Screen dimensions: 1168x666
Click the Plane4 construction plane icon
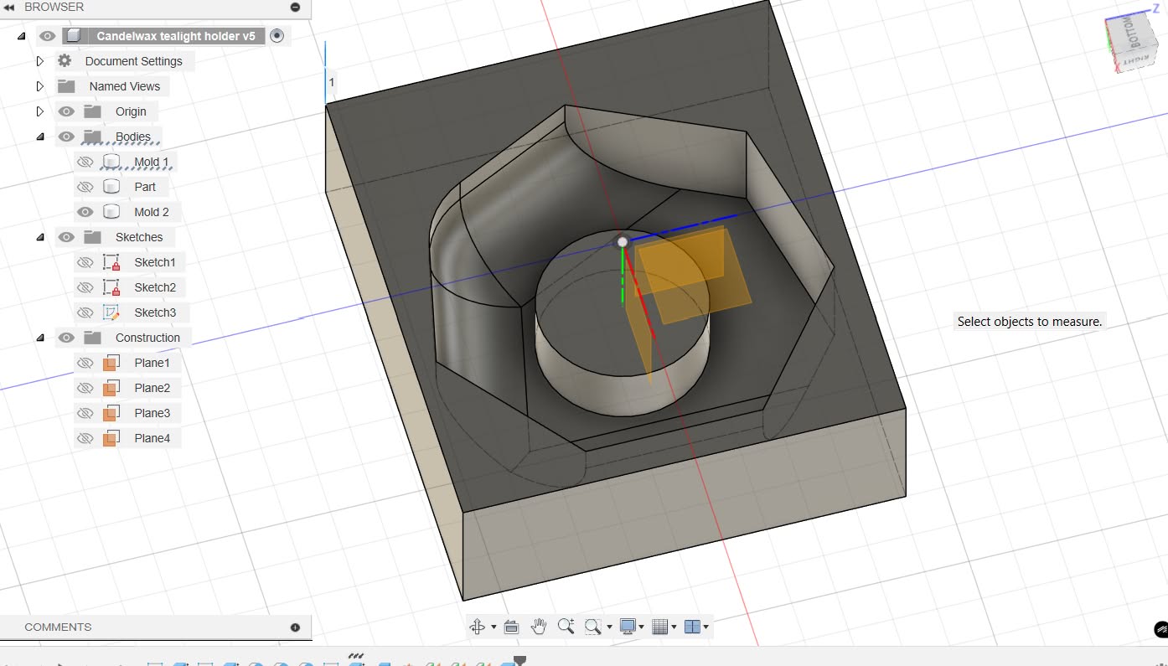[x=110, y=438]
